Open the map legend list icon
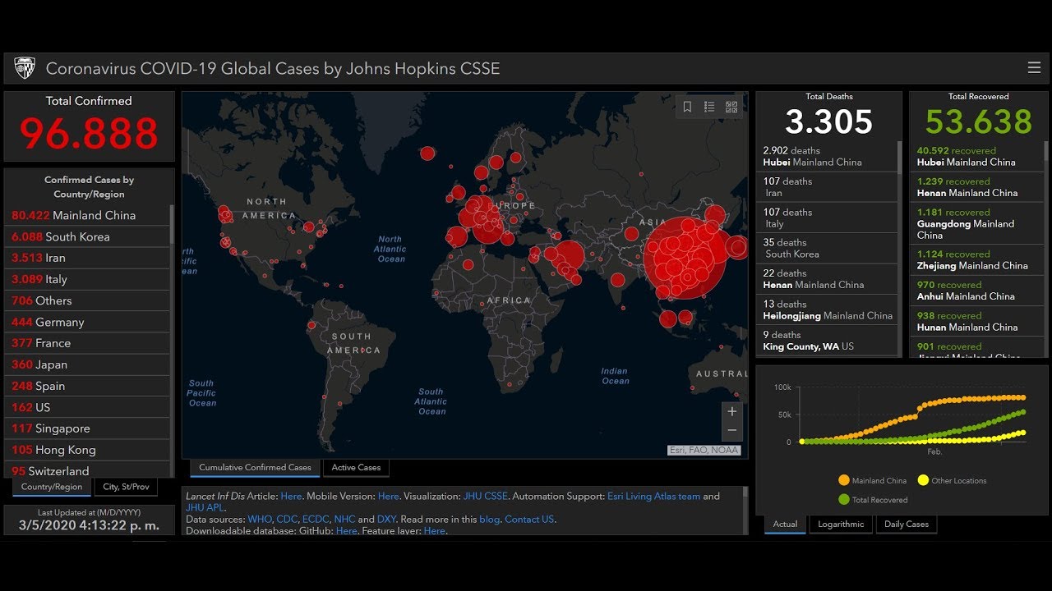 pyautogui.click(x=709, y=107)
